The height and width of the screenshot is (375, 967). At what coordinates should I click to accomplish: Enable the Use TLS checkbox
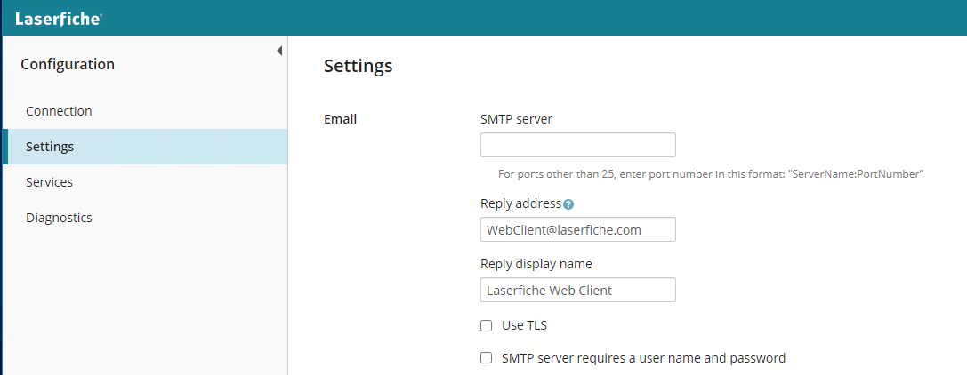point(487,326)
